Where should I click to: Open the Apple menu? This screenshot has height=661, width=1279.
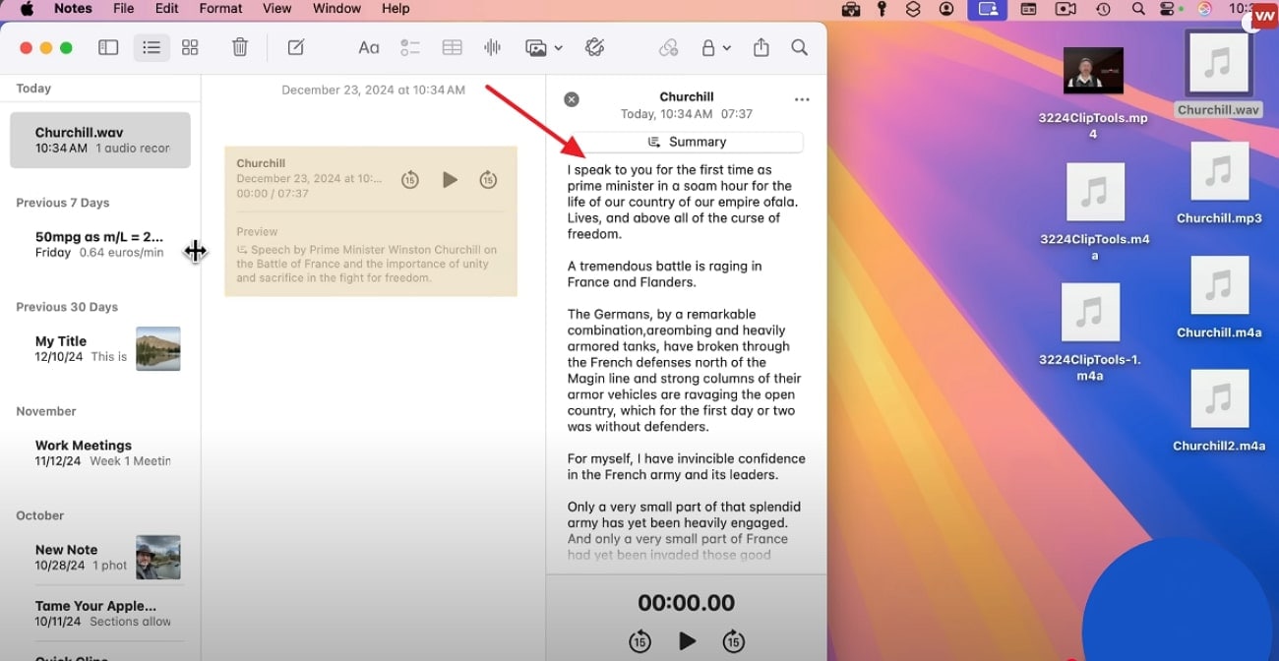27,9
